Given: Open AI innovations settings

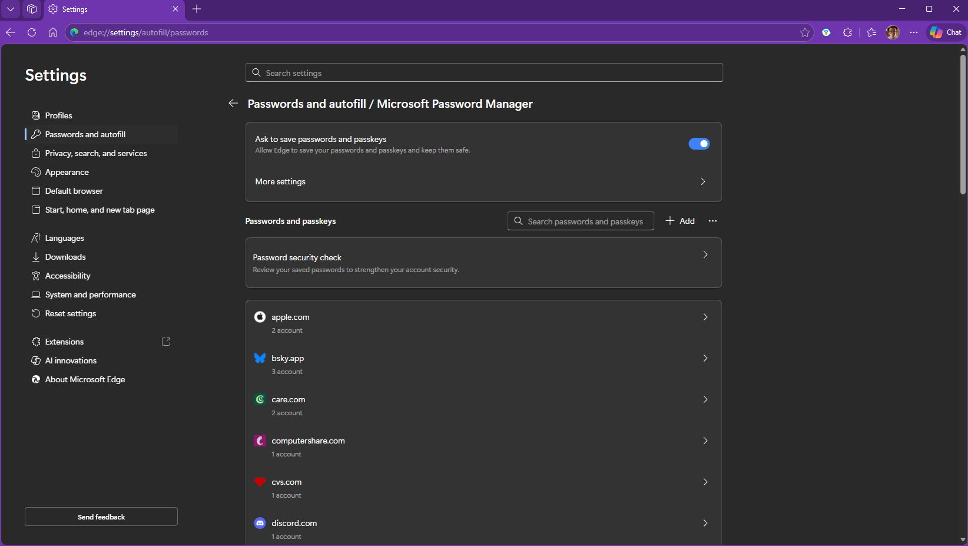Looking at the screenshot, I should [x=101, y=360].
